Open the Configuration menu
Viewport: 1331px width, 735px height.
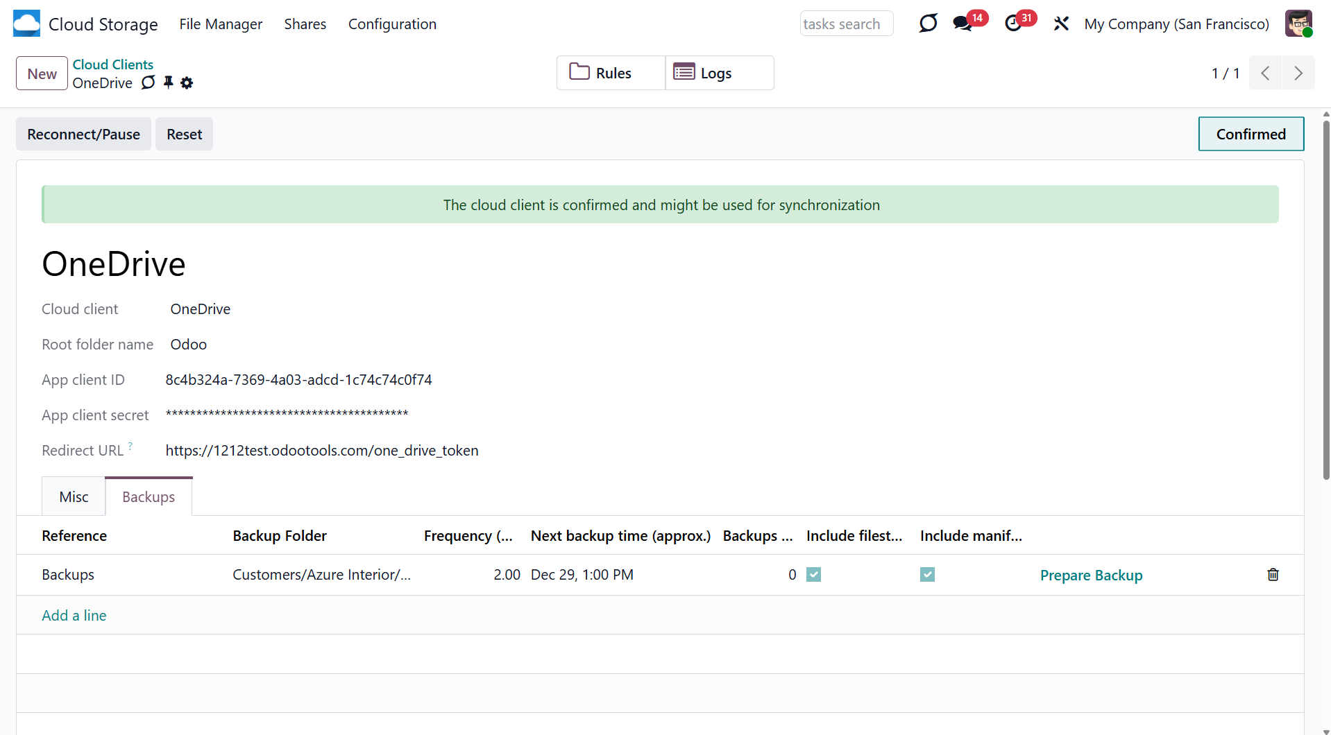coord(392,24)
